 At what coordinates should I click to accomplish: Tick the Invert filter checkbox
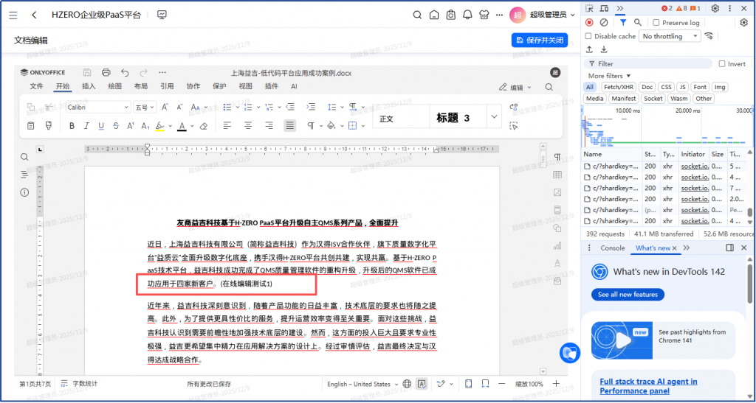722,64
